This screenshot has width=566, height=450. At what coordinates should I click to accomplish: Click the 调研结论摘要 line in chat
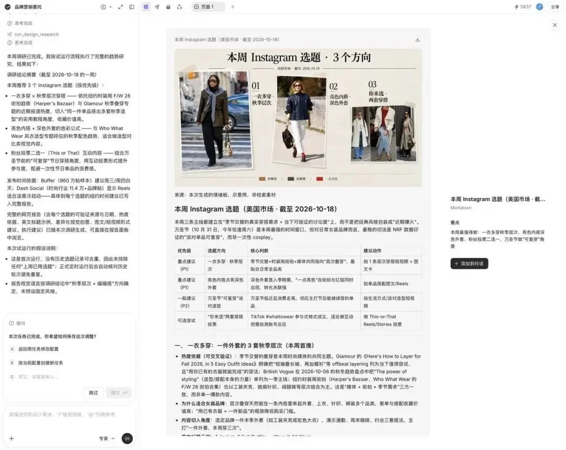pyautogui.click(x=52, y=75)
